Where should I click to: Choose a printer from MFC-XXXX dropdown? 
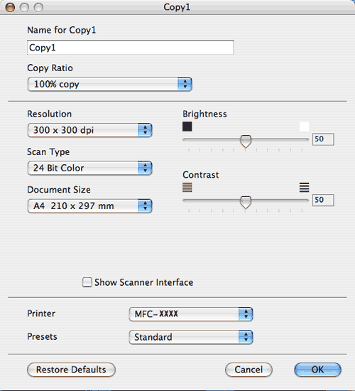(x=191, y=314)
